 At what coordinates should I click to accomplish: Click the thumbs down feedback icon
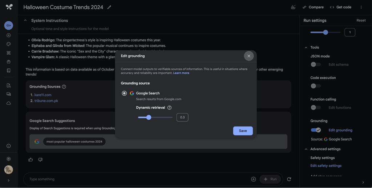point(40,159)
